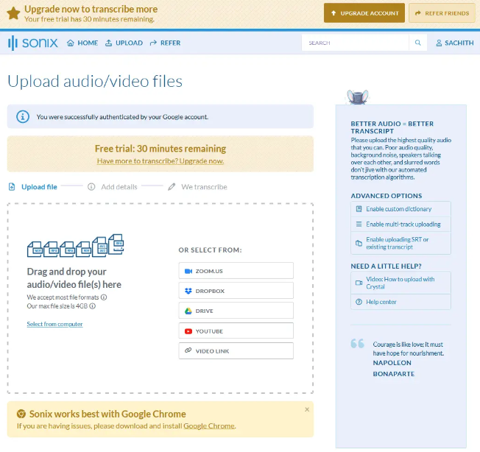Open the Home page
The height and width of the screenshot is (452, 480).
tap(82, 43)
